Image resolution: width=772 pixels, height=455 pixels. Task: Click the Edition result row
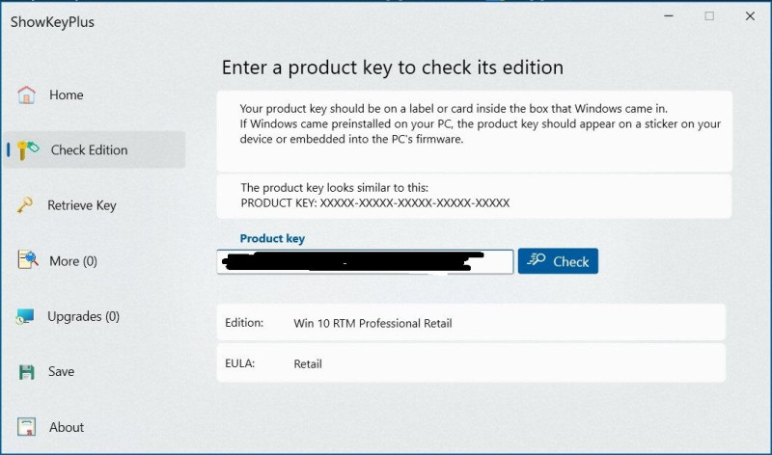(471, 323)
